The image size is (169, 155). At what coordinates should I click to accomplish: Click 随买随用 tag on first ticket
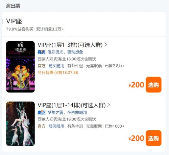(56, 66)
